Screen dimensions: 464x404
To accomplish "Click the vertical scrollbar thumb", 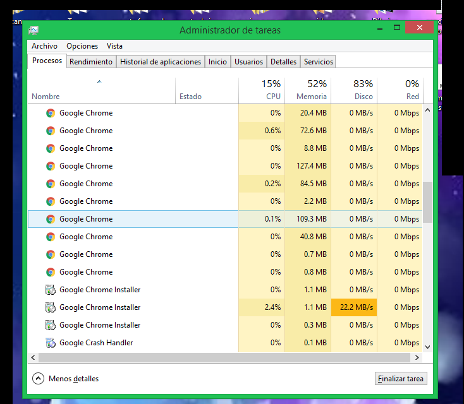I will 427,202.
